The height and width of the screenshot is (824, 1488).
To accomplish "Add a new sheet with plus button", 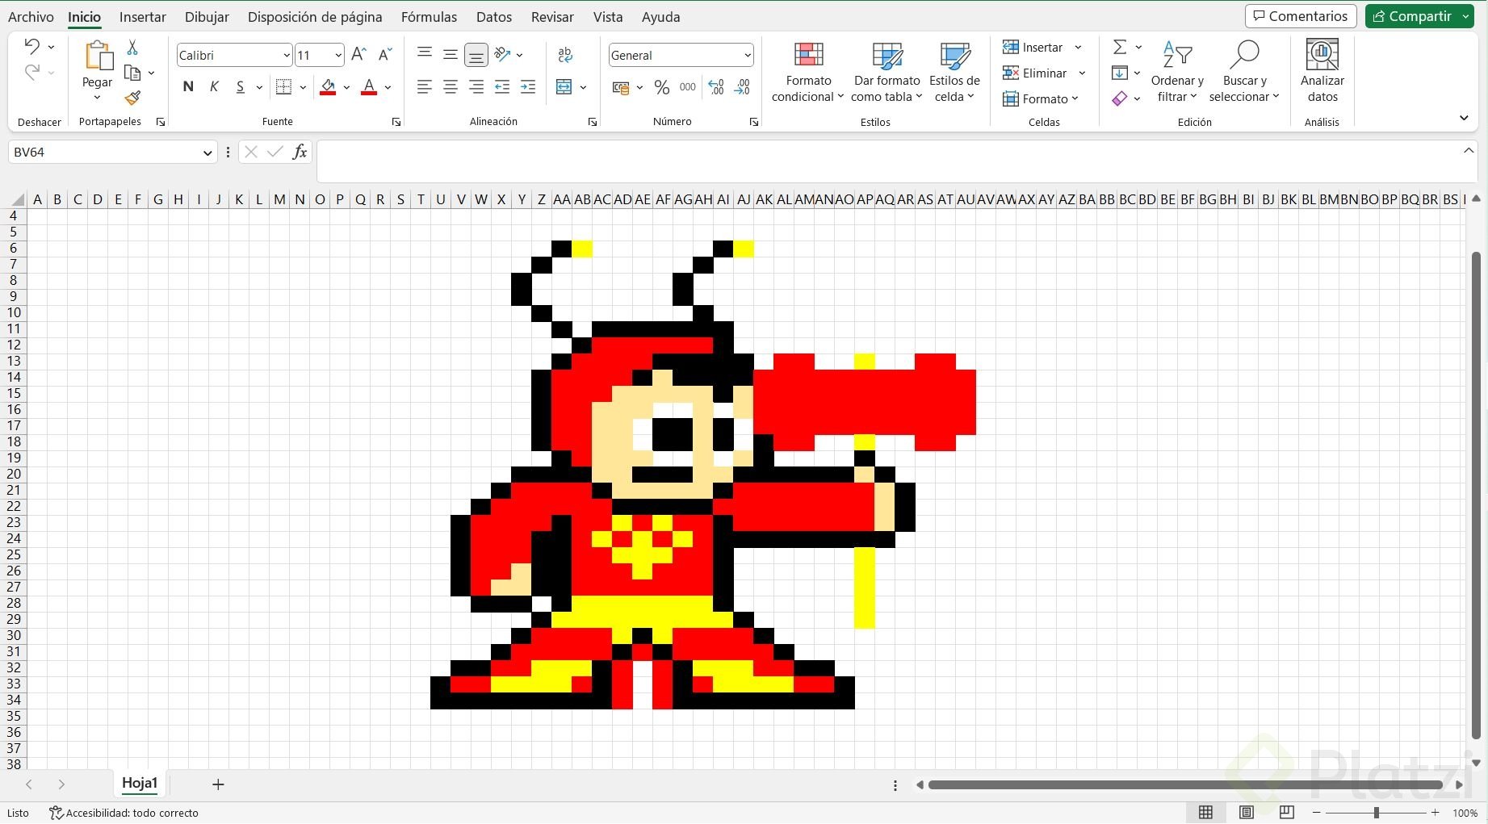I will [218, 784].
